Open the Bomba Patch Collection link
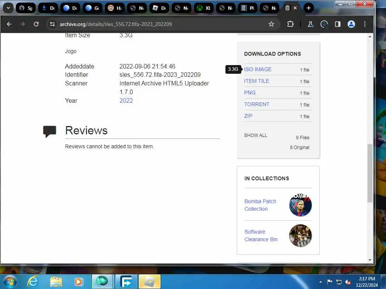Screen dimensions: 386x289 click(x=260, y=205)
